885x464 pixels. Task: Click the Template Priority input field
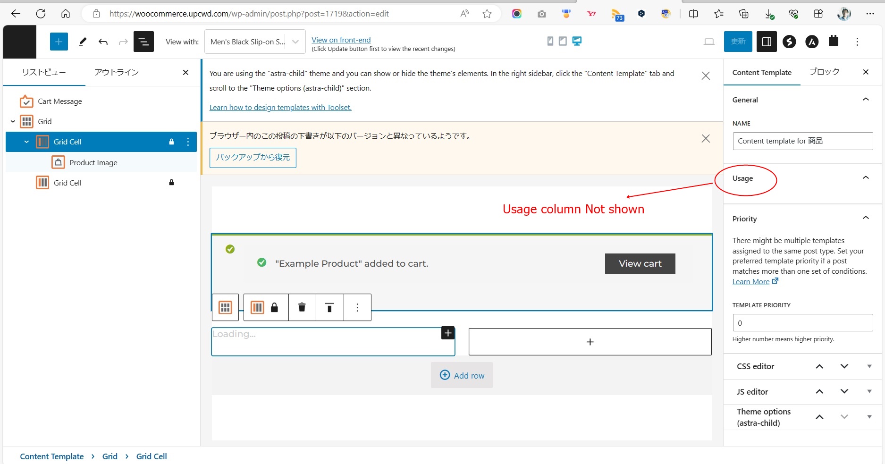(x=803, y=323)
